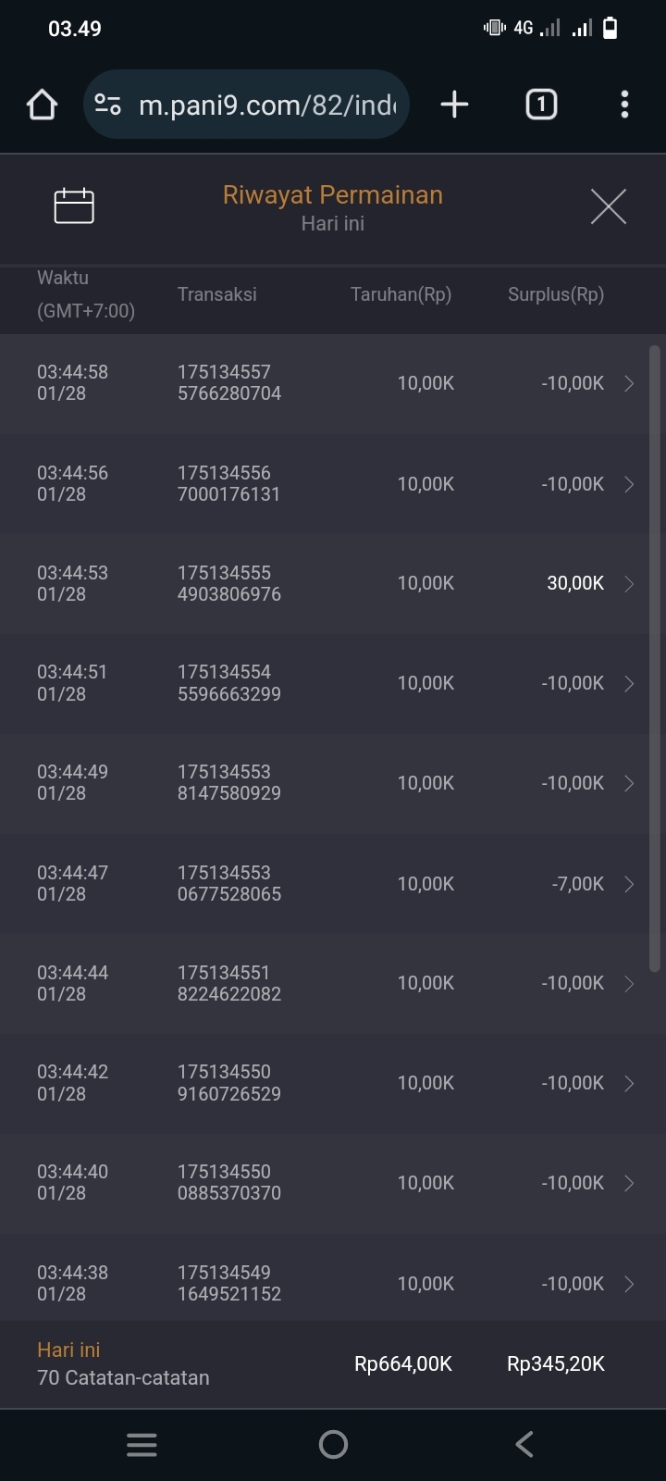Tap the m.pani9.com address bar
This screenshot has width=666, height=1481.
266,106
